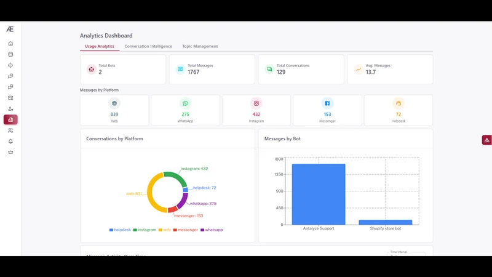The width and height of the screenshot is (492, 277).
Task: Click the Web count 839
Action: [x=114, y=114]
